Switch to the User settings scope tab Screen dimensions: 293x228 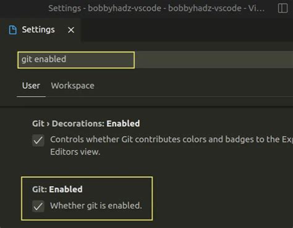pyautogui.click(x=31, y=86)
